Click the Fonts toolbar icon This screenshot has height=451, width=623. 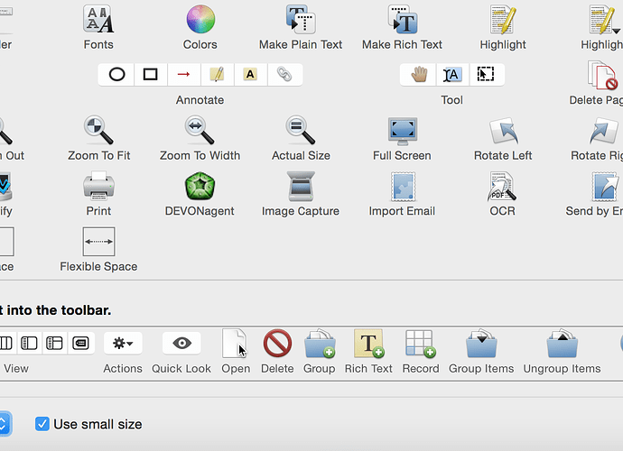click(x=98, y=20)
